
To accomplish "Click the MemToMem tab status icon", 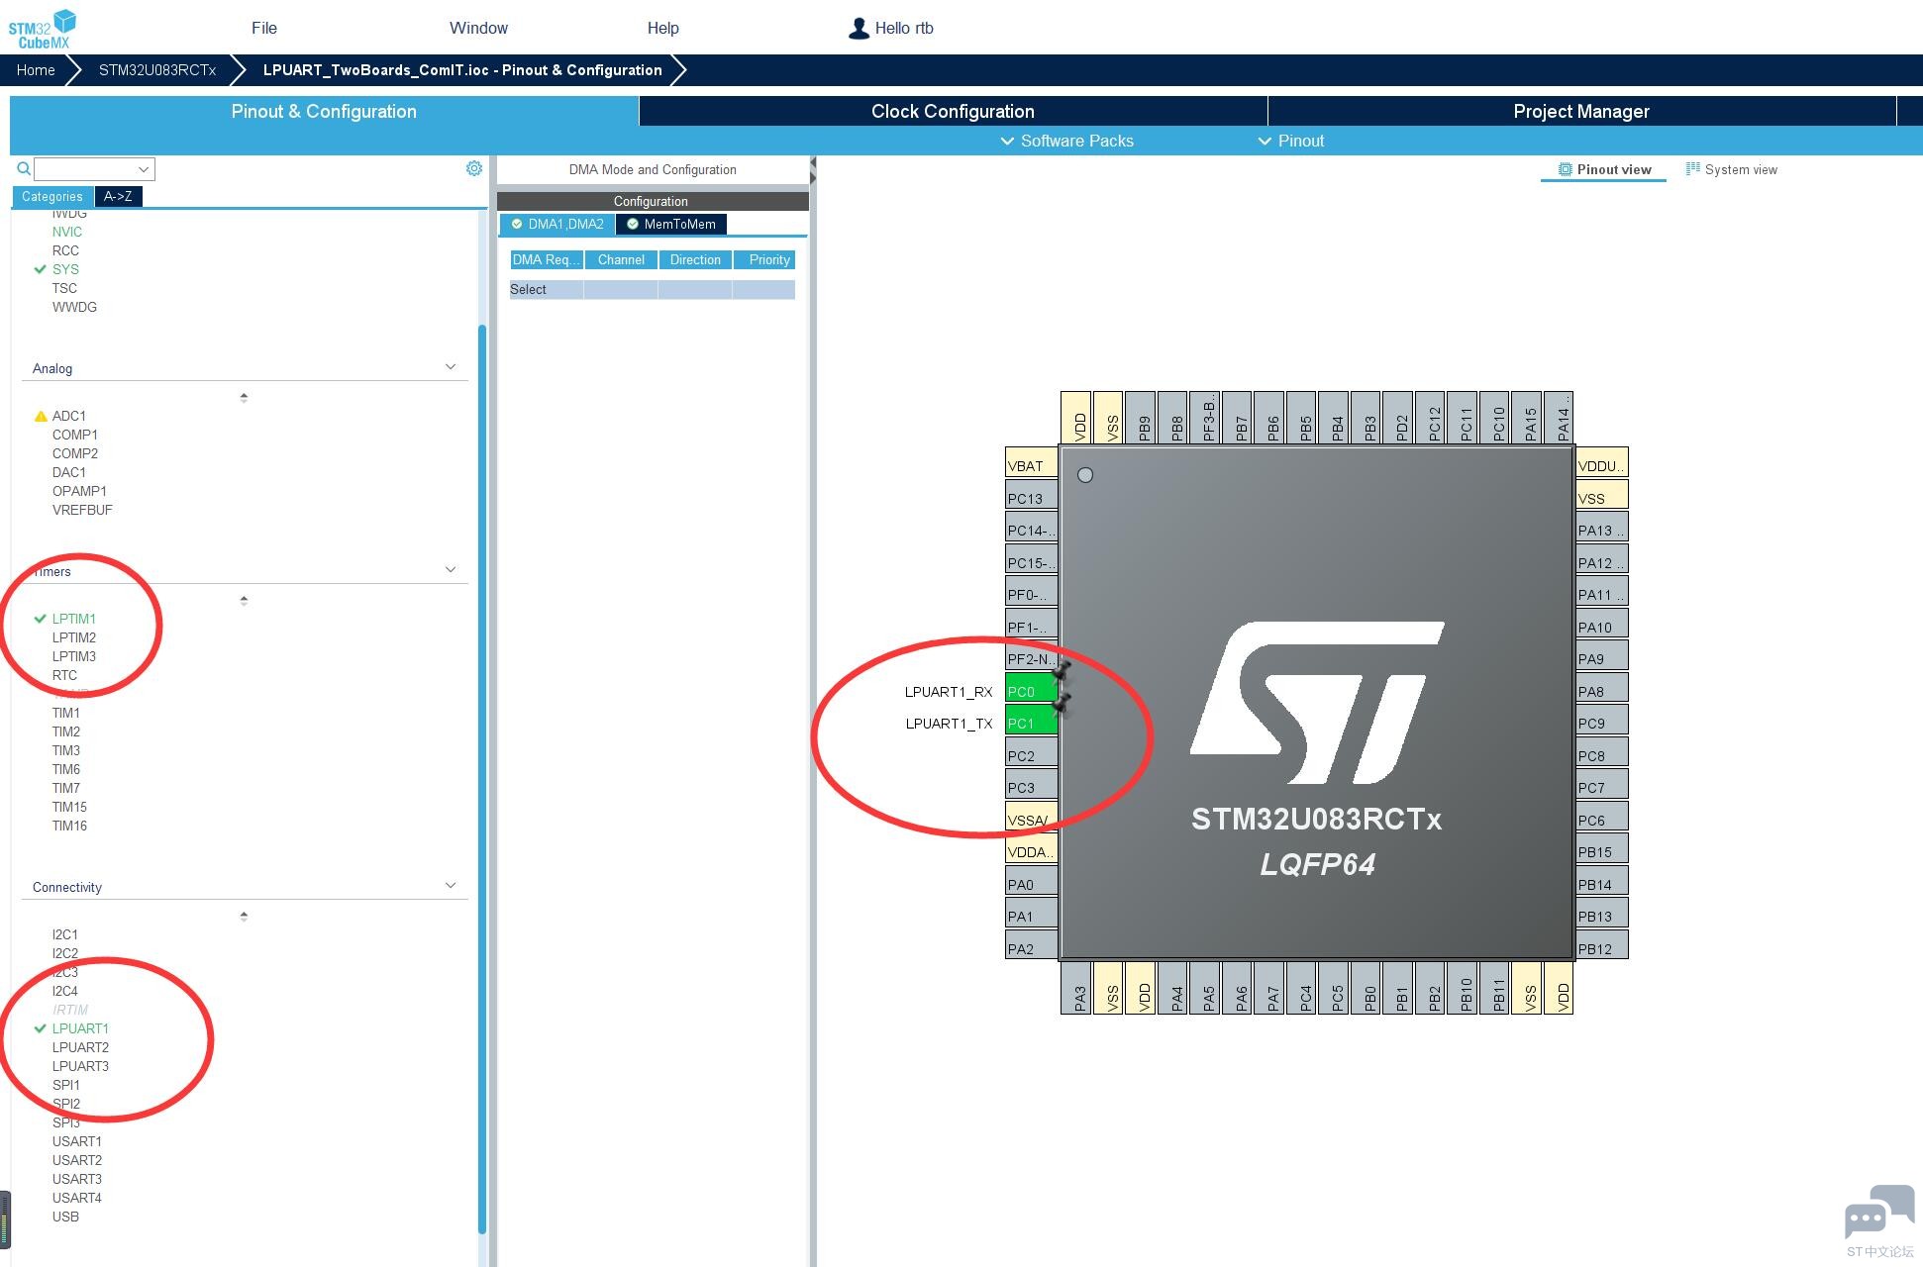I will (x=633, y=224).
